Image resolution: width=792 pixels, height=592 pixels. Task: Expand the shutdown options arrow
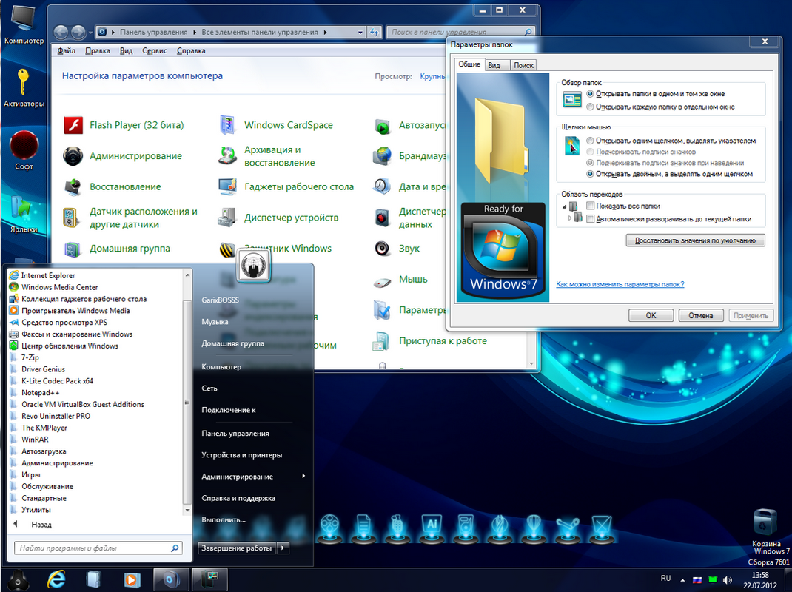(284, 548)
